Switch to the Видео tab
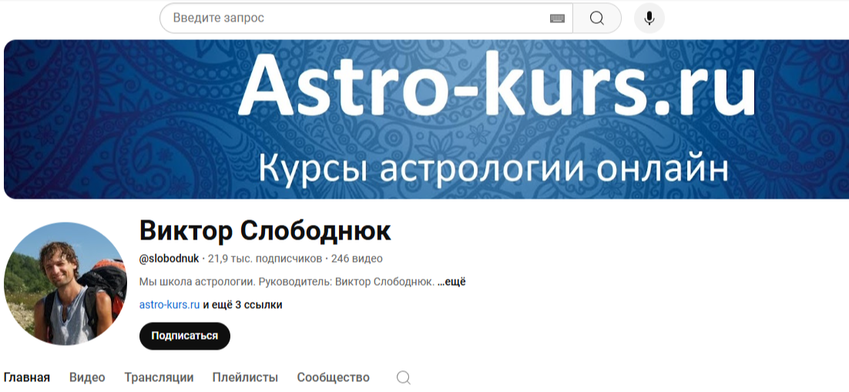The height and width of the screenshot is (392, 849). (87, 377)
